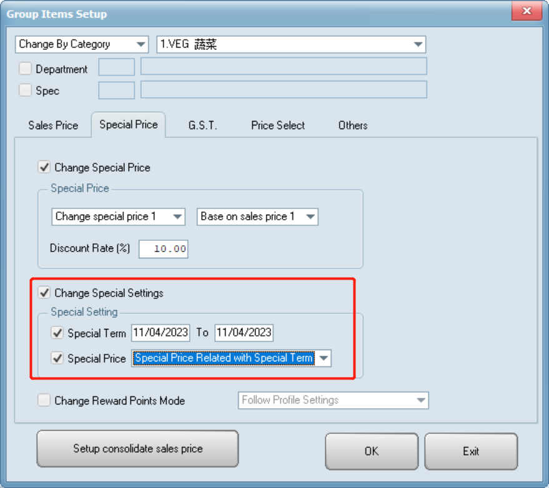This screenshot has height=488, width=549.
Task: Untick the Special Term checkbox
Action: (57, 333)
